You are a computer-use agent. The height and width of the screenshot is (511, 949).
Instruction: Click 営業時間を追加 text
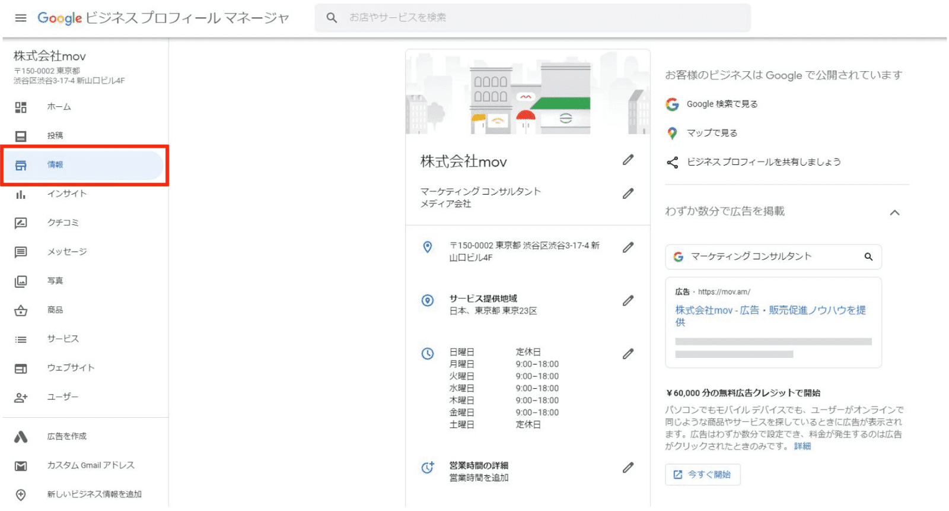(x=479, y=478)
